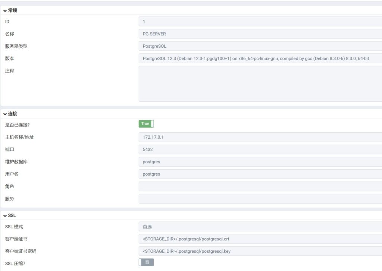Click the 客户端证书 label
Viewport: 382px width, 271px height.
(x=16, y=239)
